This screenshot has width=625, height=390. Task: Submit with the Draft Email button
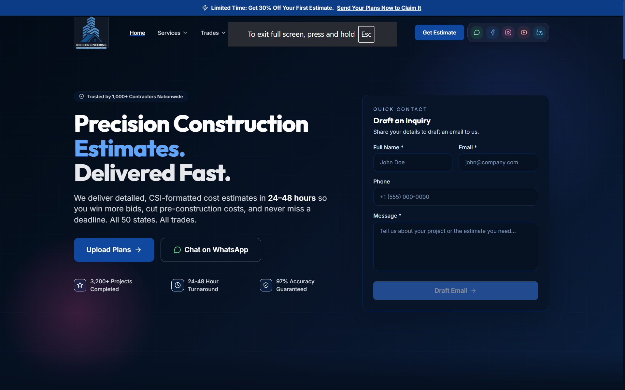pos(455,290)
